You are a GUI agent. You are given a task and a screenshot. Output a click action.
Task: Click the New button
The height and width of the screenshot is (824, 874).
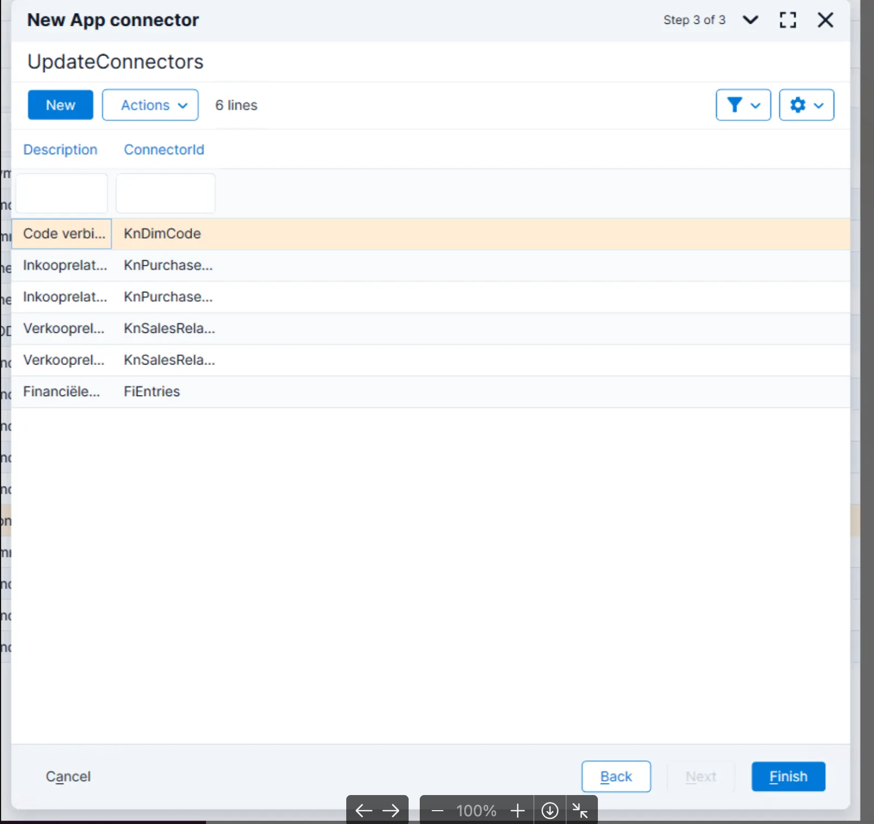(61, 105)
